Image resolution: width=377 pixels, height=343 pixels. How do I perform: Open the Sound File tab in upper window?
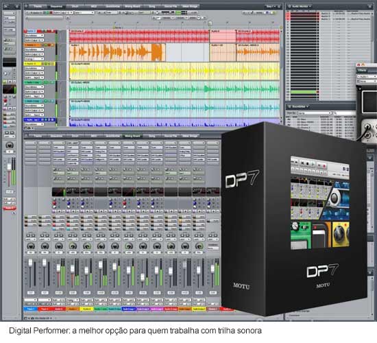click(171, 6)
